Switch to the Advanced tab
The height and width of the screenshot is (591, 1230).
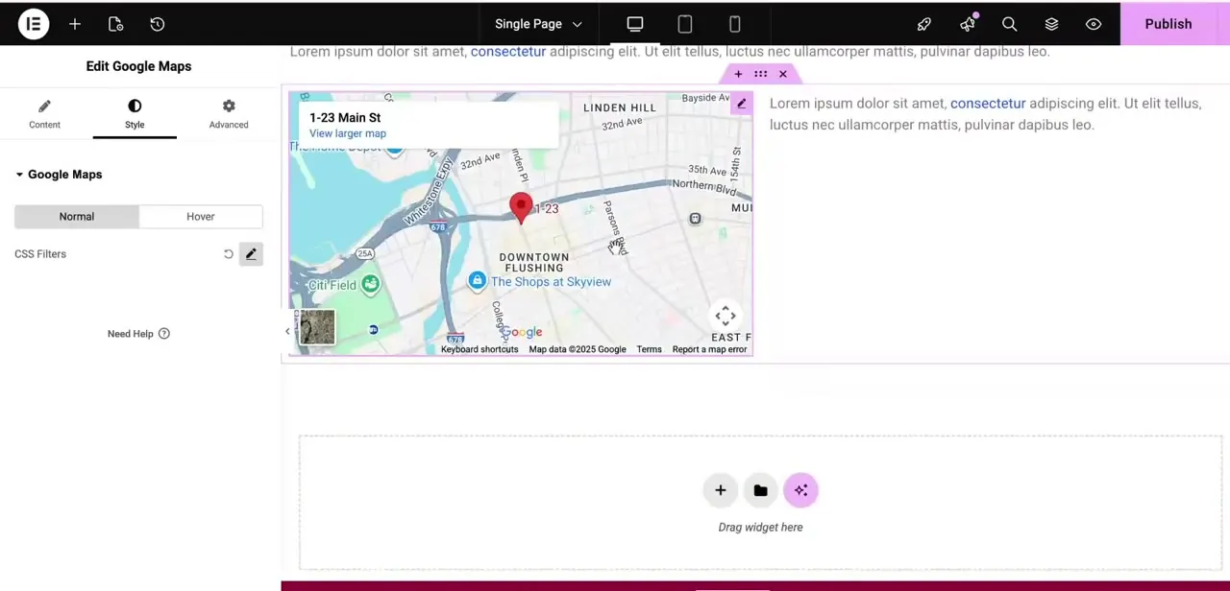[229, 114]
